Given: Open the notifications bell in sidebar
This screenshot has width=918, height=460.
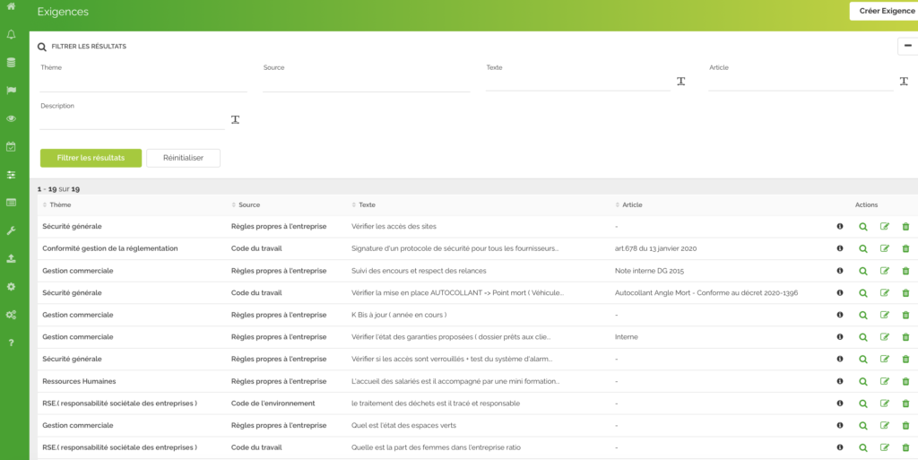Looking at the screenshot, I should [11, 35].
